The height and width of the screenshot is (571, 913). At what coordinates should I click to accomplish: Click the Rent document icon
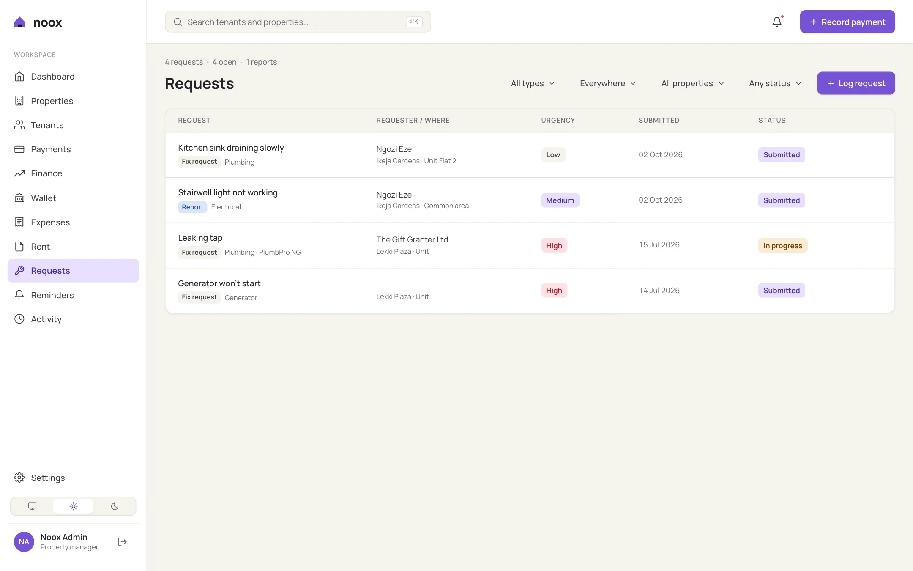(19, 246)
